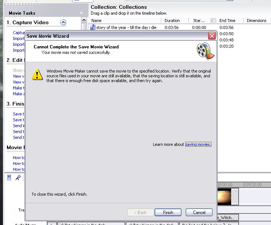Screen dimensions: 271x225
Task: Click the Narrate Timeline microphone icon
Action: tap(18, 177)
